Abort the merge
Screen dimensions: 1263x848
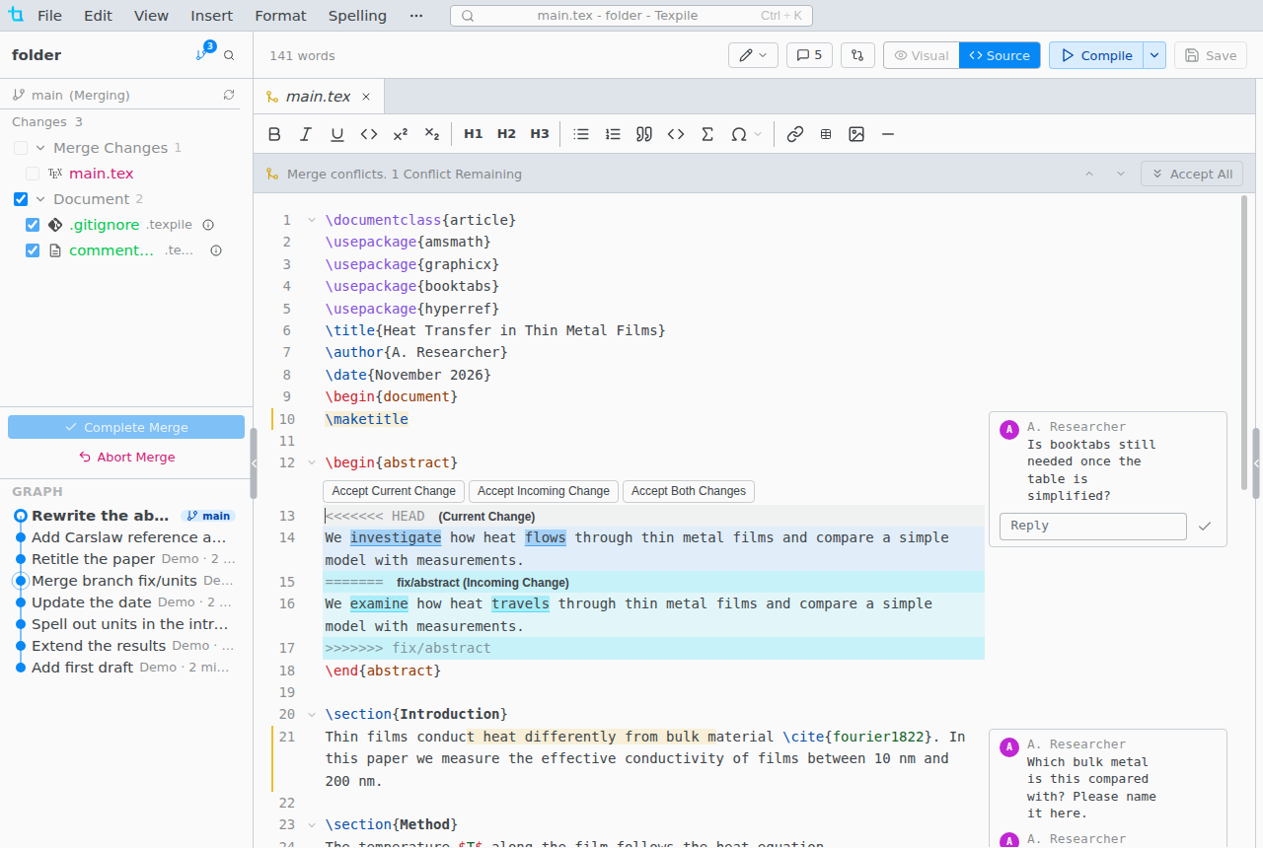click(x=126, y=458)
